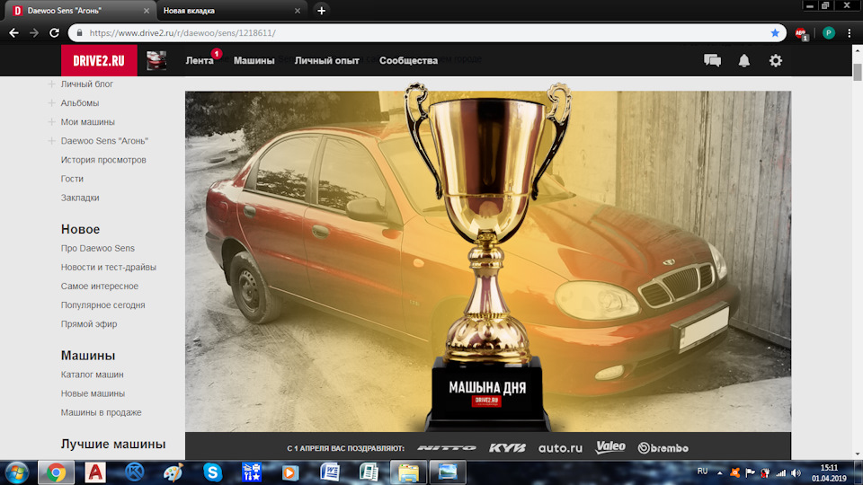Open site settings gear icon
Viewport: 863px width, 485px height.
pos(776,60)
